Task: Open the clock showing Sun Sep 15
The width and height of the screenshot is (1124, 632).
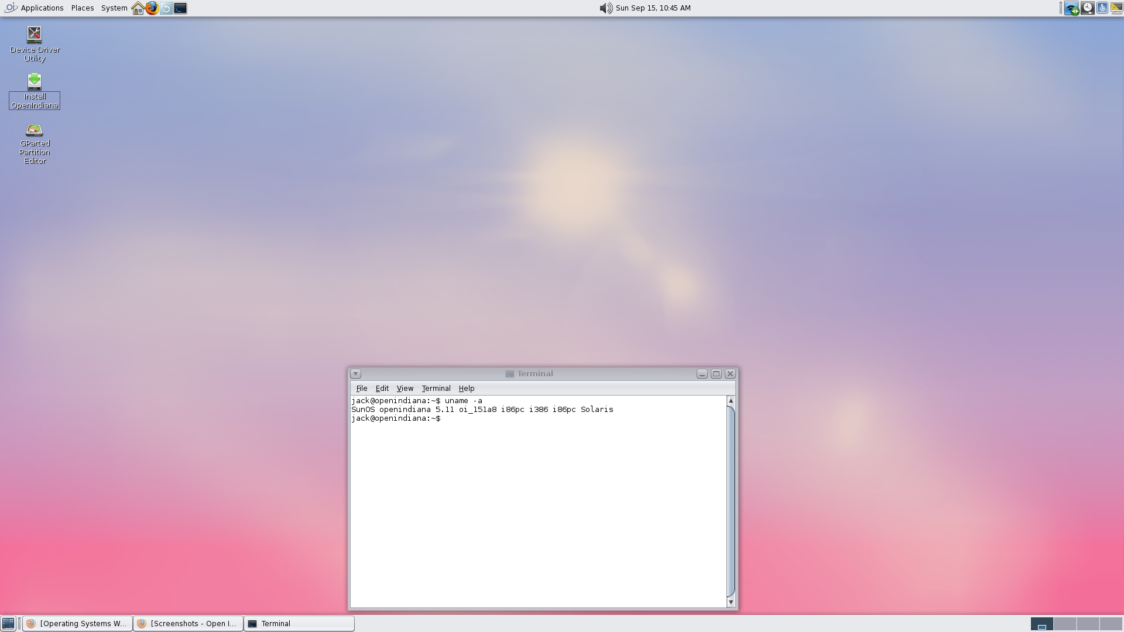Action: [x=653, y=8]
